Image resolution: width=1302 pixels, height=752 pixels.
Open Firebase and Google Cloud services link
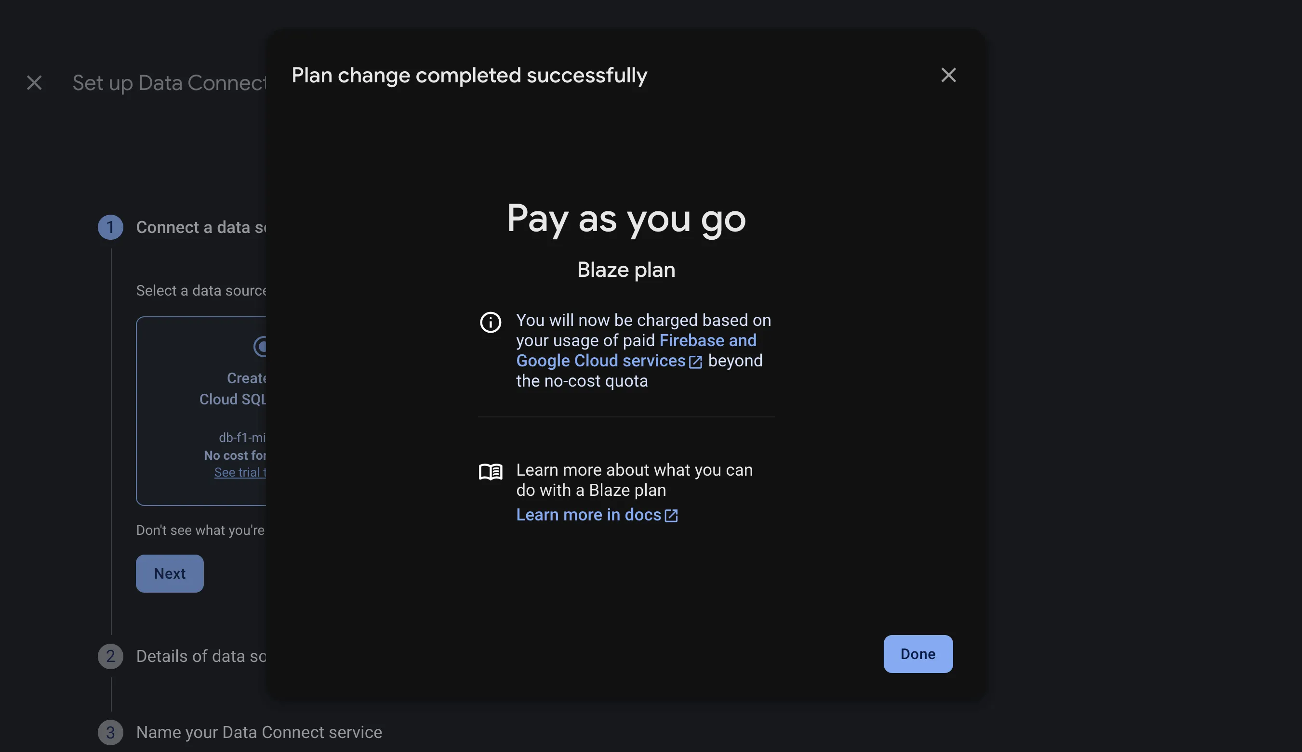[x=636, y=350]
